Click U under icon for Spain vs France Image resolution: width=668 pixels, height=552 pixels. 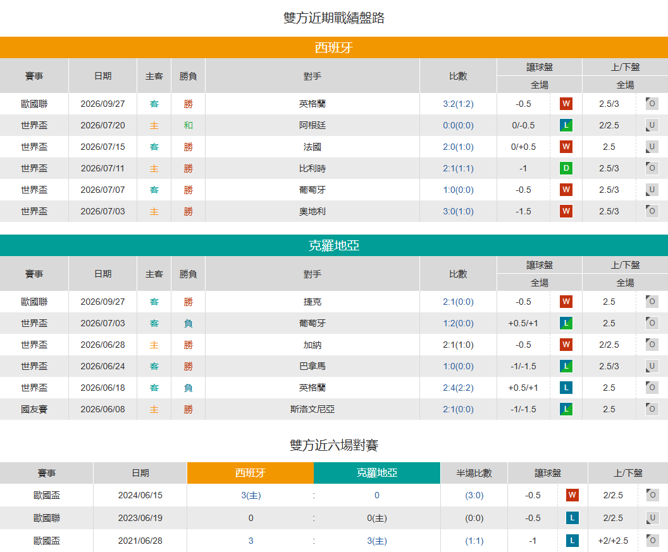pos(652,147)
